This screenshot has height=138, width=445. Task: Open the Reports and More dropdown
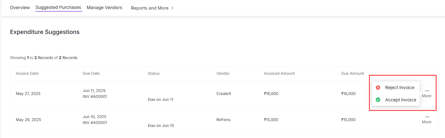click(x=150, y=8)
